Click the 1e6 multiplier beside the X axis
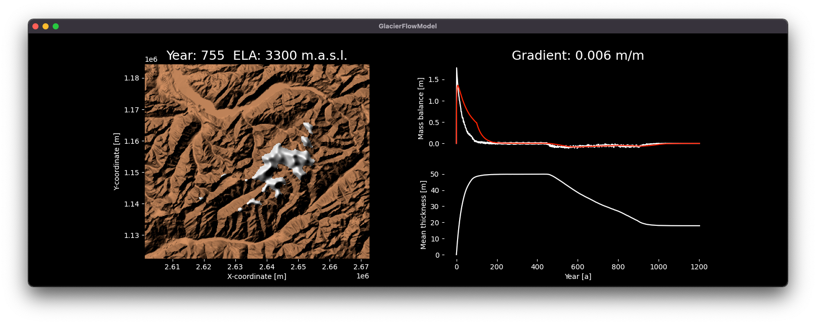The height and width of the screenshot is (324, 816). click(x=362, y=276)
